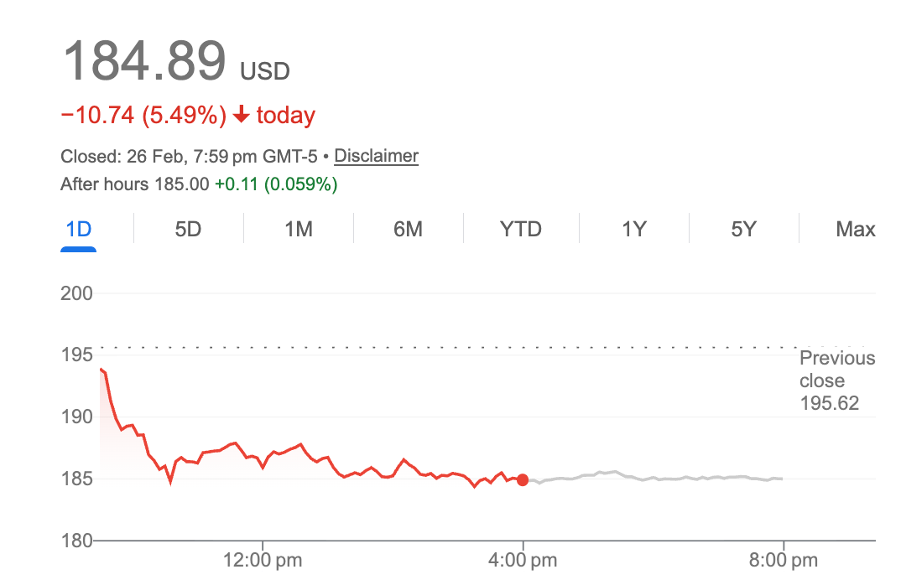Viewport: 901px width, 585px height.
Task: Select the 6M range
Action: pos(409,228)
